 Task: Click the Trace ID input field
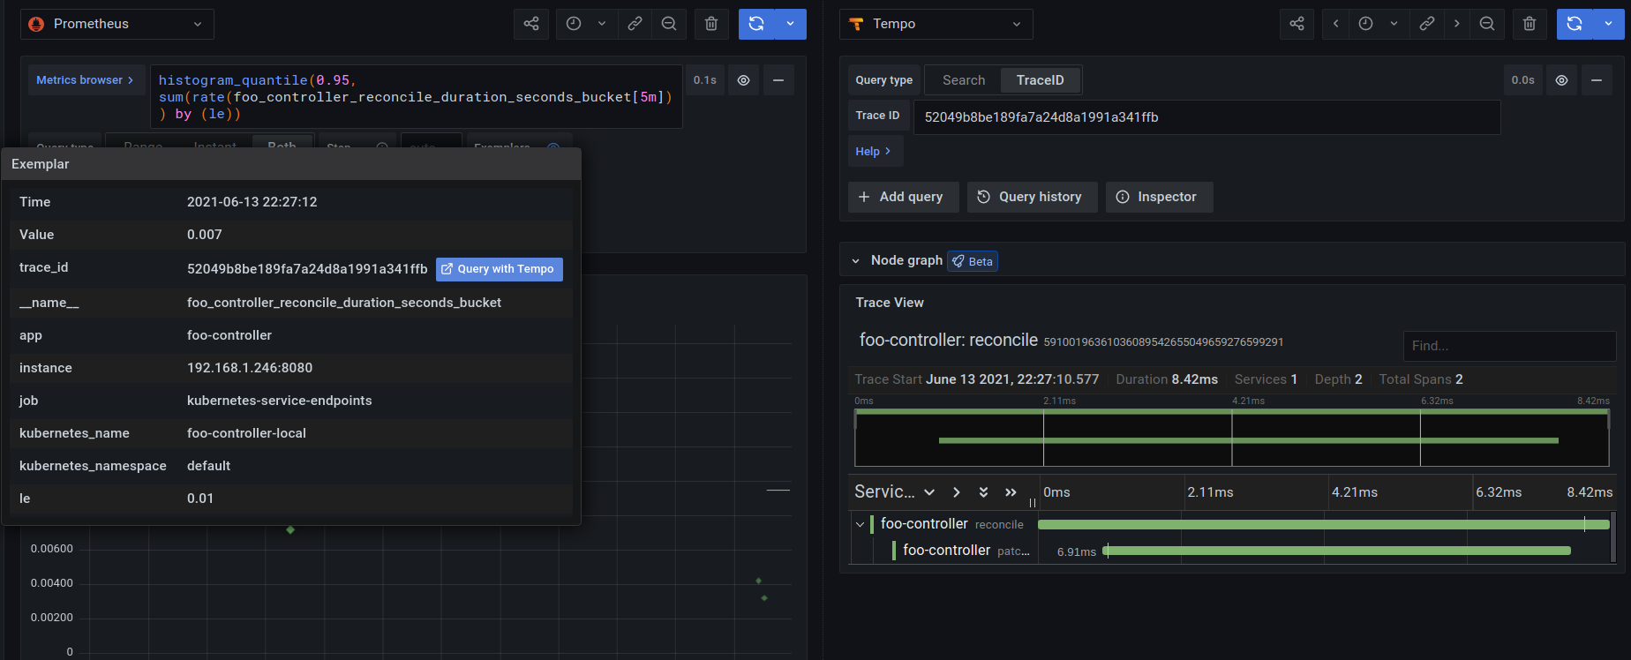click(x=1206, y=117)
